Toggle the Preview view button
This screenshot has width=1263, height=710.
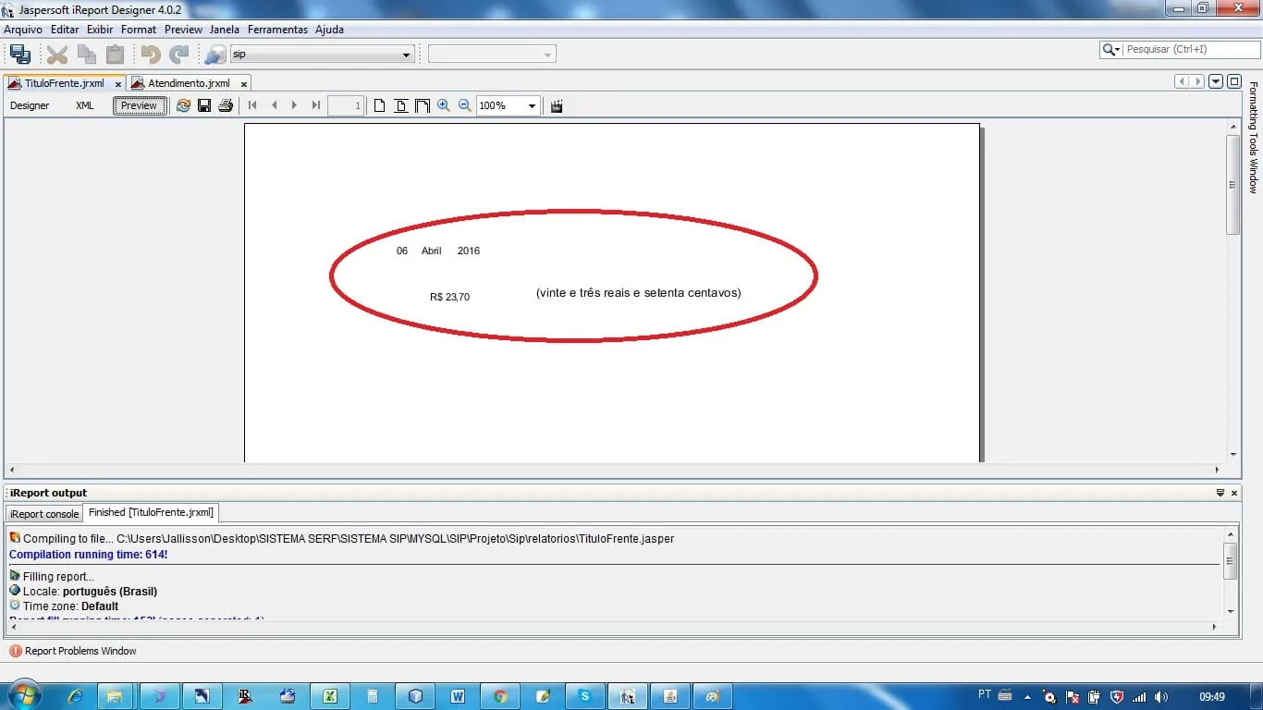pyautogui.click(x=139, y=105)
